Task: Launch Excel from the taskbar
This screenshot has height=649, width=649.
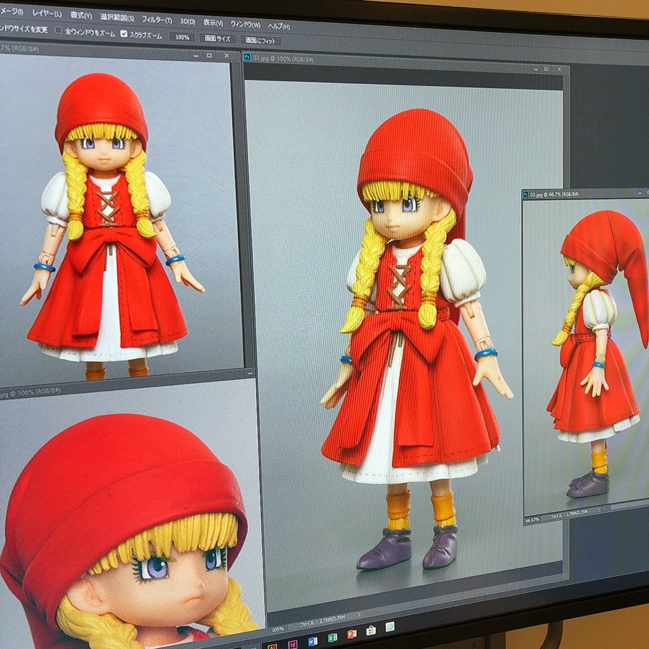Action: [x=332, y=636]
